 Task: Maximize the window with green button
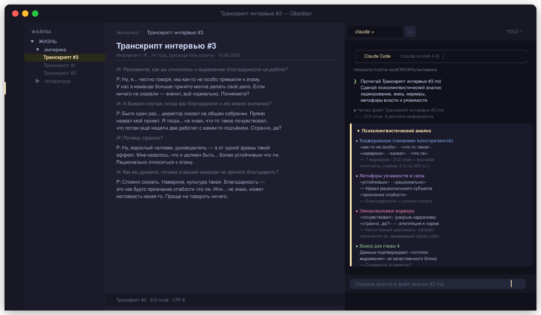35,13
